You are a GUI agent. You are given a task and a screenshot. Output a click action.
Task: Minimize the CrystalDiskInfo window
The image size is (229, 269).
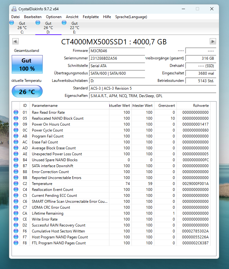[x=183, y=9]
